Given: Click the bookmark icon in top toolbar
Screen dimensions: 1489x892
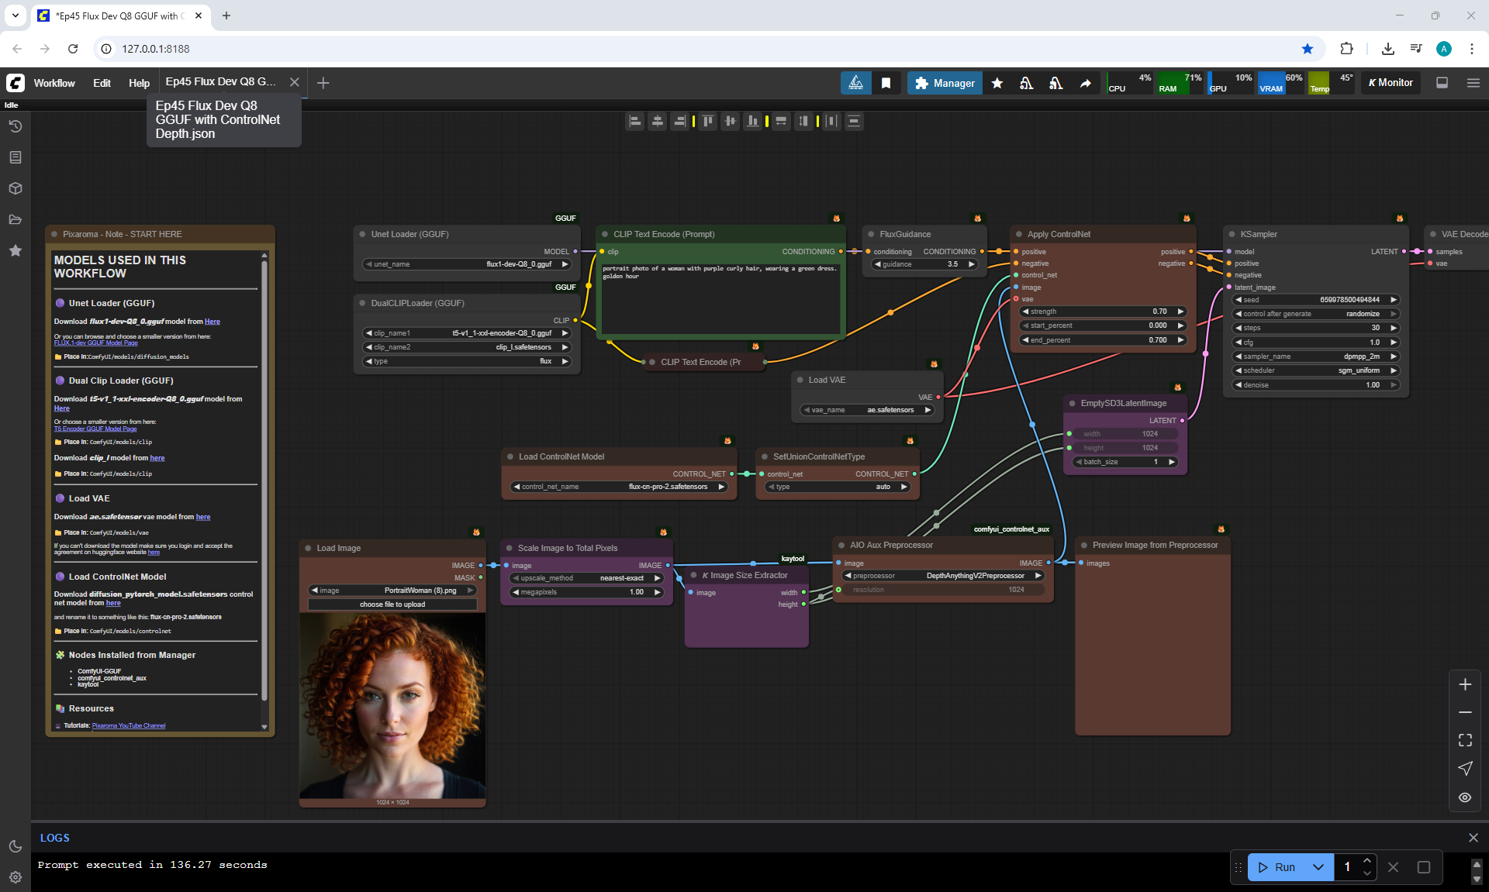Looking at the screenshot, I should [x=886, y=83].
